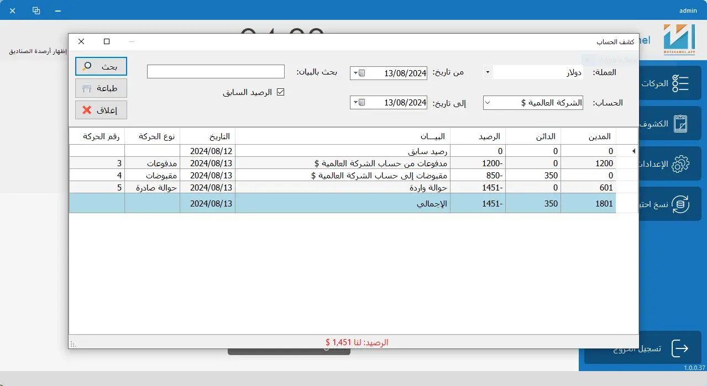Viewport: 707px width, 386px height.
Task: Click the 601 debit cell
Action: (x=588, y=187)
